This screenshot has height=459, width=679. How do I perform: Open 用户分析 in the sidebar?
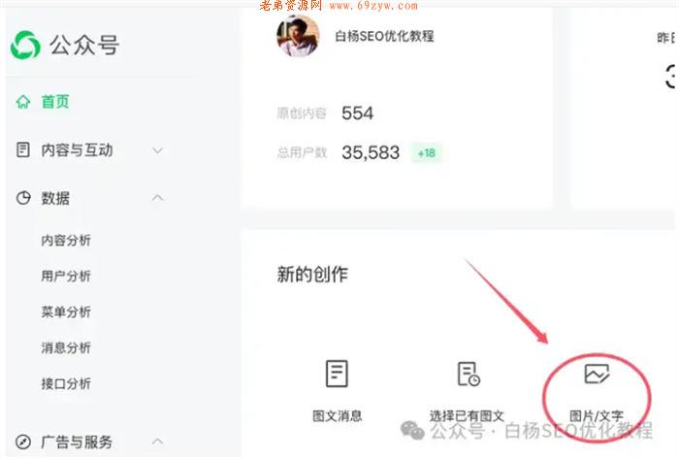[x=66, y=276]
